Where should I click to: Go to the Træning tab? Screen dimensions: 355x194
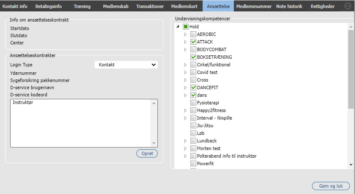click(82, 6)
